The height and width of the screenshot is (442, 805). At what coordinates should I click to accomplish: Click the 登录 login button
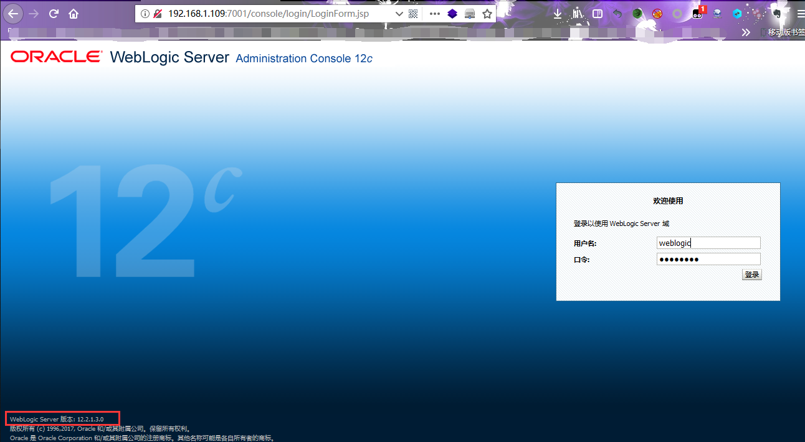(x=752, y=275)
